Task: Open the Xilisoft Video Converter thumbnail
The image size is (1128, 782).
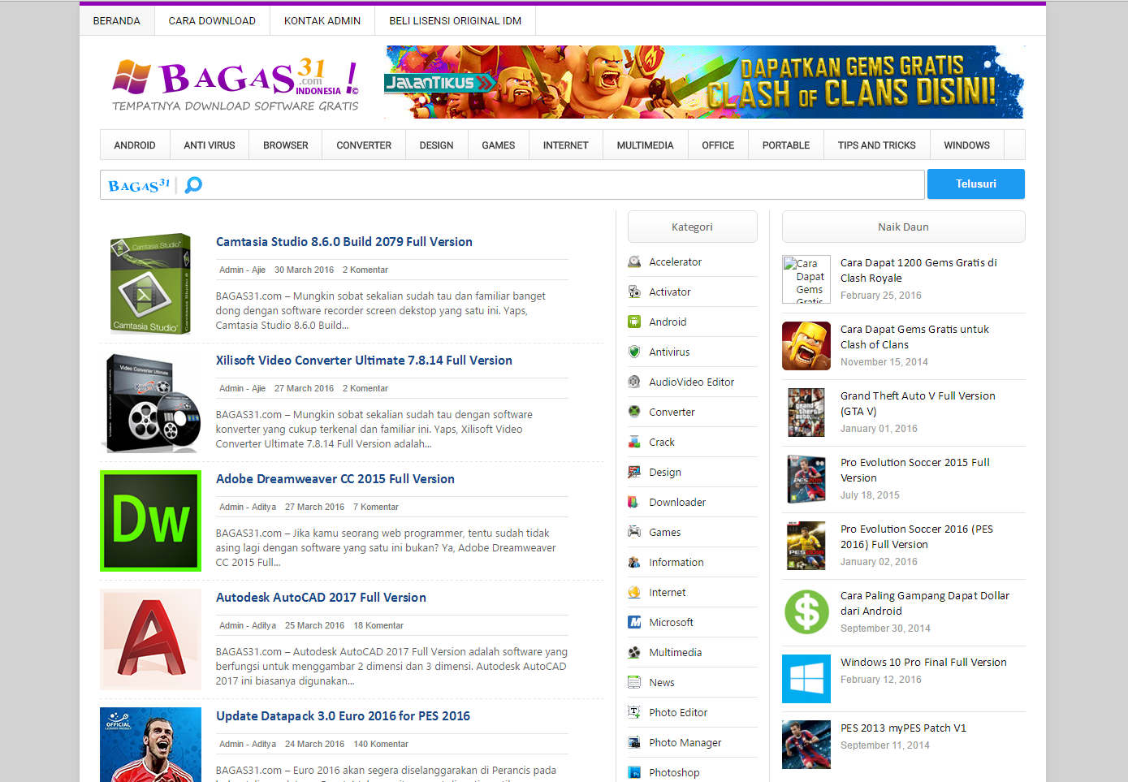Action: [x=150, y=402]
